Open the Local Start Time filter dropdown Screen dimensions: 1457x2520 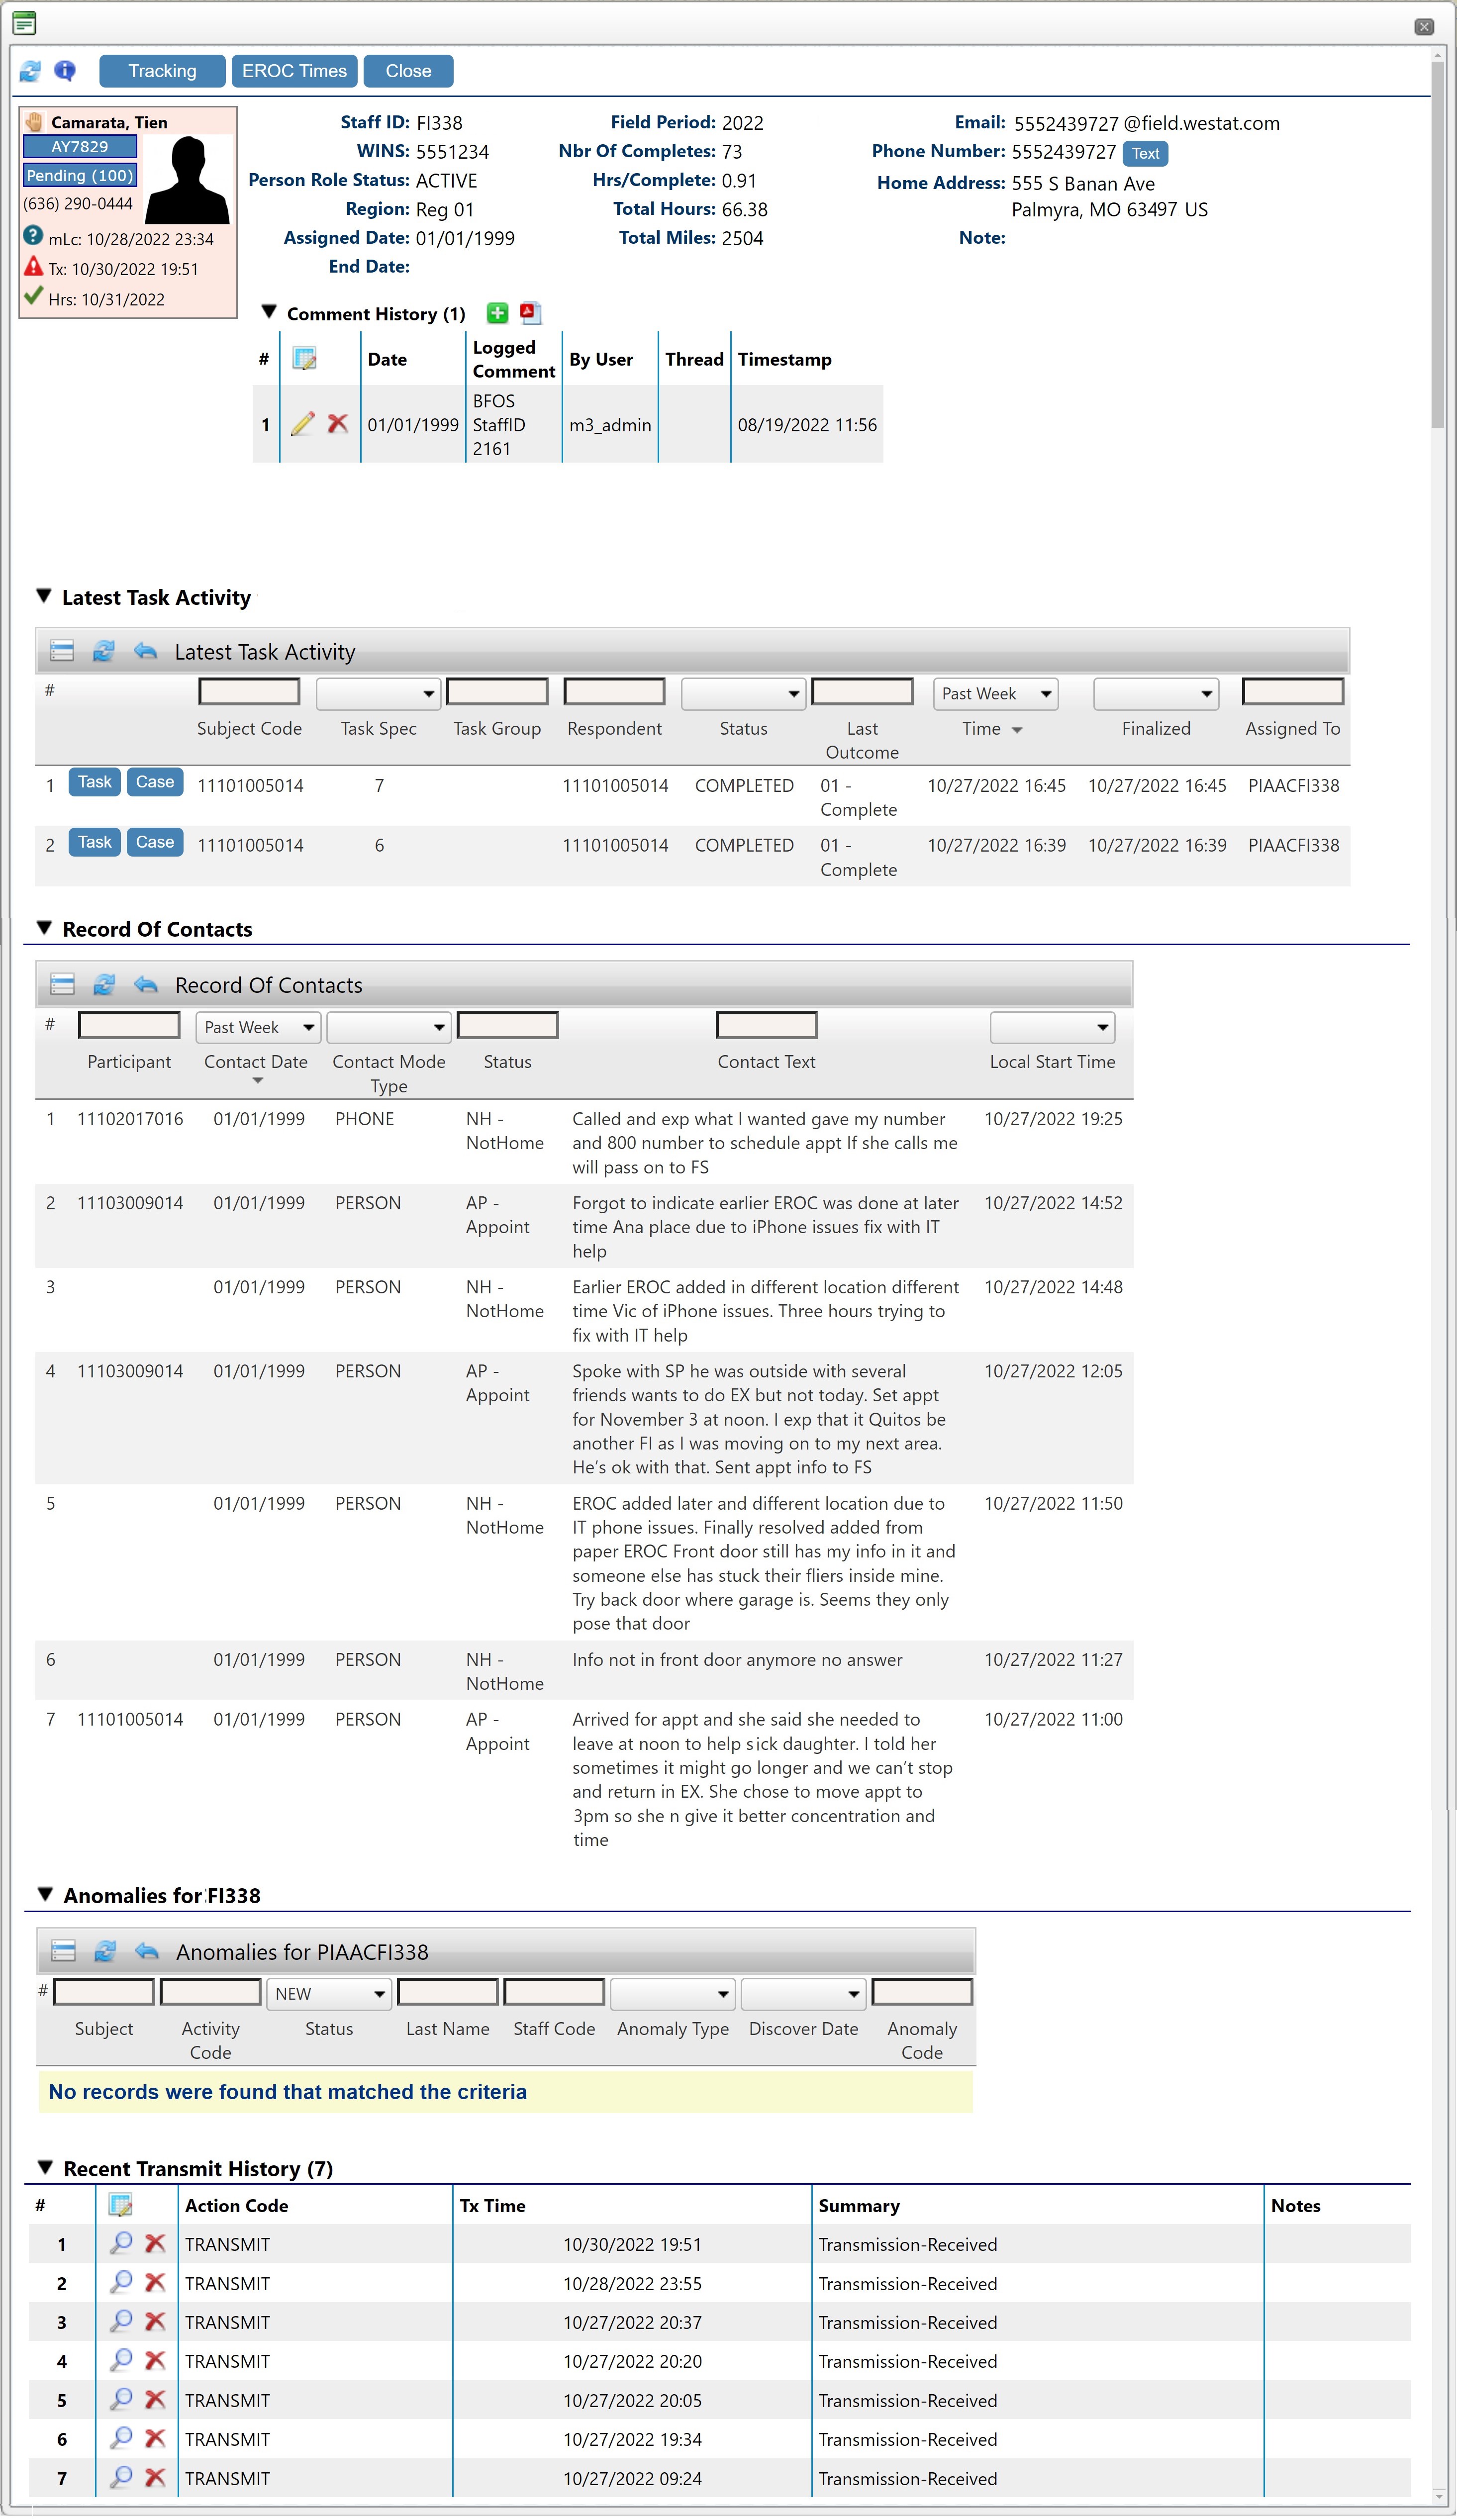(1052, 1027)
